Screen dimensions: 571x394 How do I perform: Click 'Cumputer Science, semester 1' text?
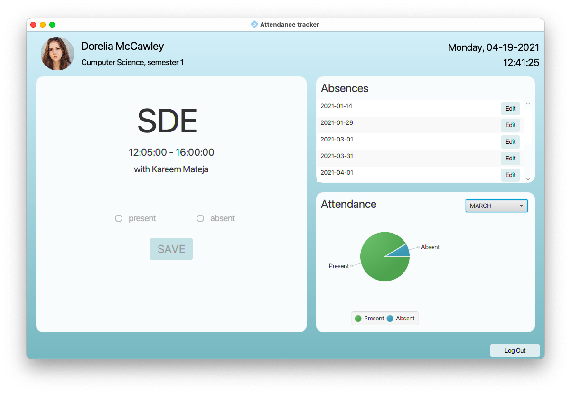[132, 62]
